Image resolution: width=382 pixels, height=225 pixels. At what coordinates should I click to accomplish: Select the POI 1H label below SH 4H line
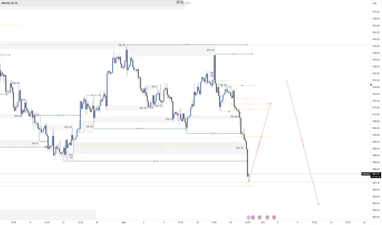click(211, 50)
